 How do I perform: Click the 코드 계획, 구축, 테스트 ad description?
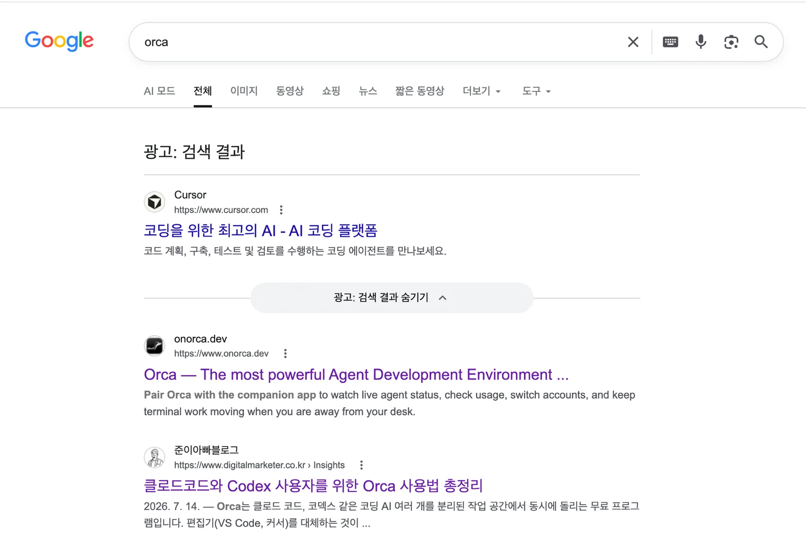click(x=295, y=251)
